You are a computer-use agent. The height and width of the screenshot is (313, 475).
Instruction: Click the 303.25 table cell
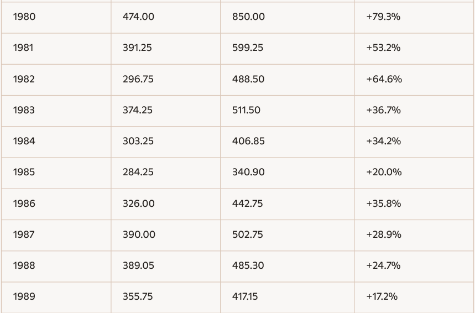[138, 141]
